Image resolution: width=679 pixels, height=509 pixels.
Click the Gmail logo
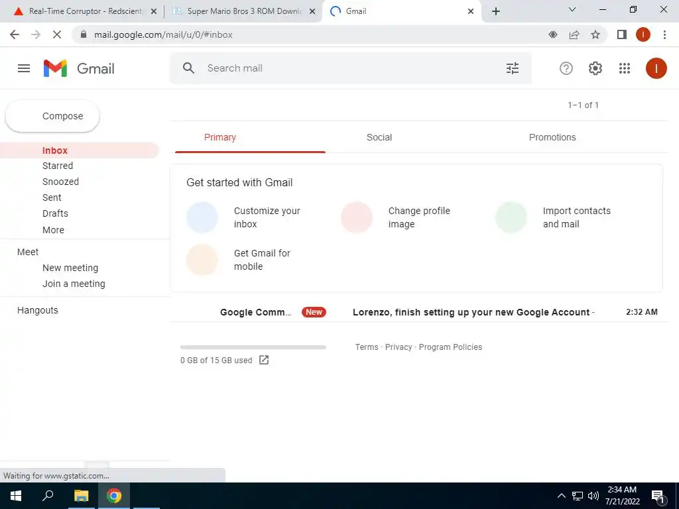79,68
